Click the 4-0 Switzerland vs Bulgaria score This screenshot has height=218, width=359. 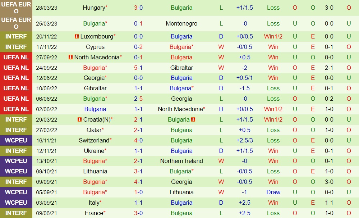tap(138, 140)
